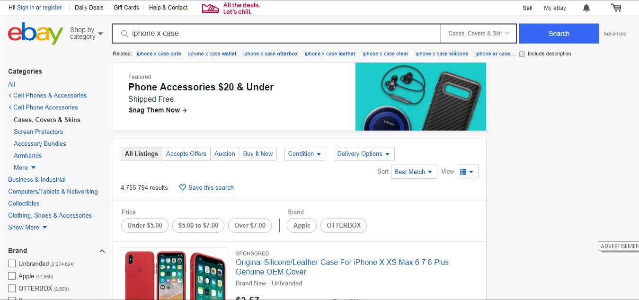639x300 pixels.
Task: Open the shopping cart icon
Action: (x=616, y=8)
